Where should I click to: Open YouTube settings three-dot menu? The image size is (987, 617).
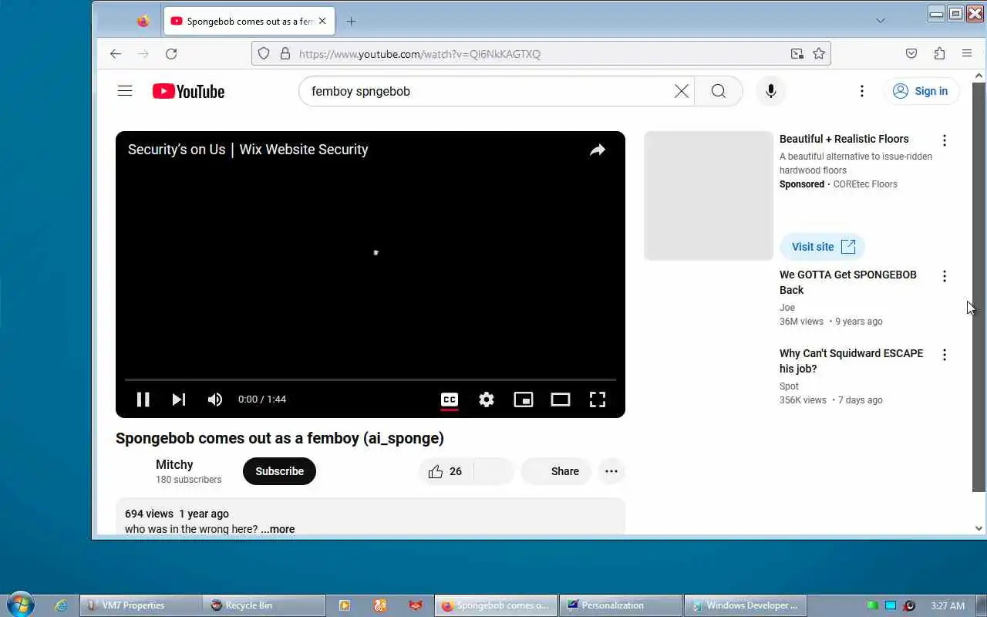(862, 91)
